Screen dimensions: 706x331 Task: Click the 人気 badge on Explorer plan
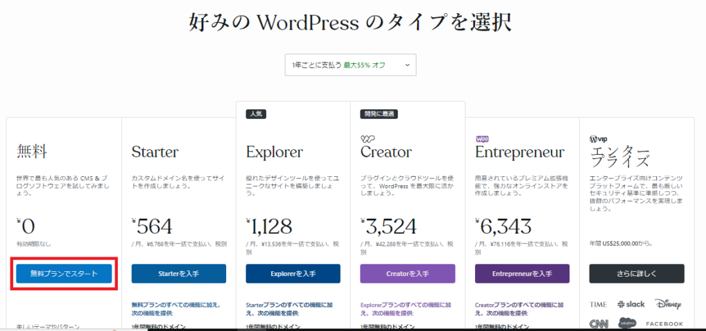pos(256,114)
